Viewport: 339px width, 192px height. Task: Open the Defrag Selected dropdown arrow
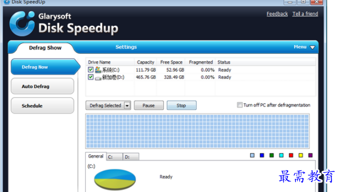pos(128,105)
